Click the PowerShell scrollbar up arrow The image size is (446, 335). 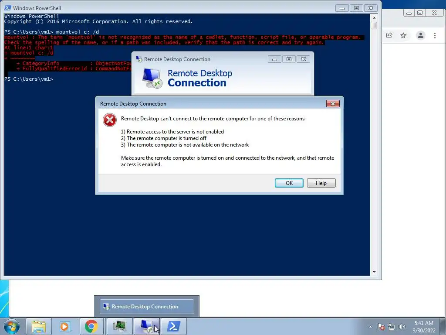(x=374, y=17)
